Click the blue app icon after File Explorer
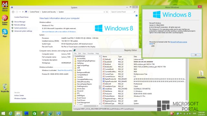Viewport: 207px width, 116px height. (x=27, y=113)
